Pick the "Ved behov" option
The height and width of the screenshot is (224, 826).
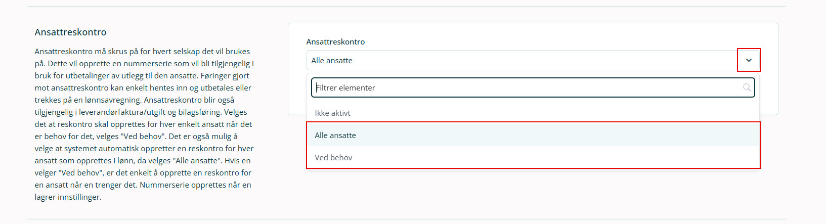[533, 157]
